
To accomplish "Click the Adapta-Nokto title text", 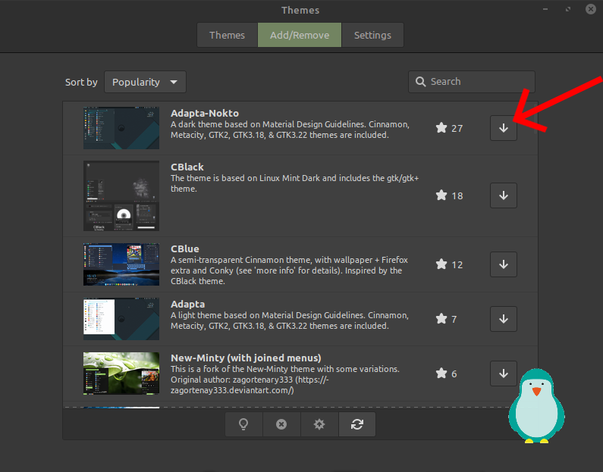I will (205, 114).
